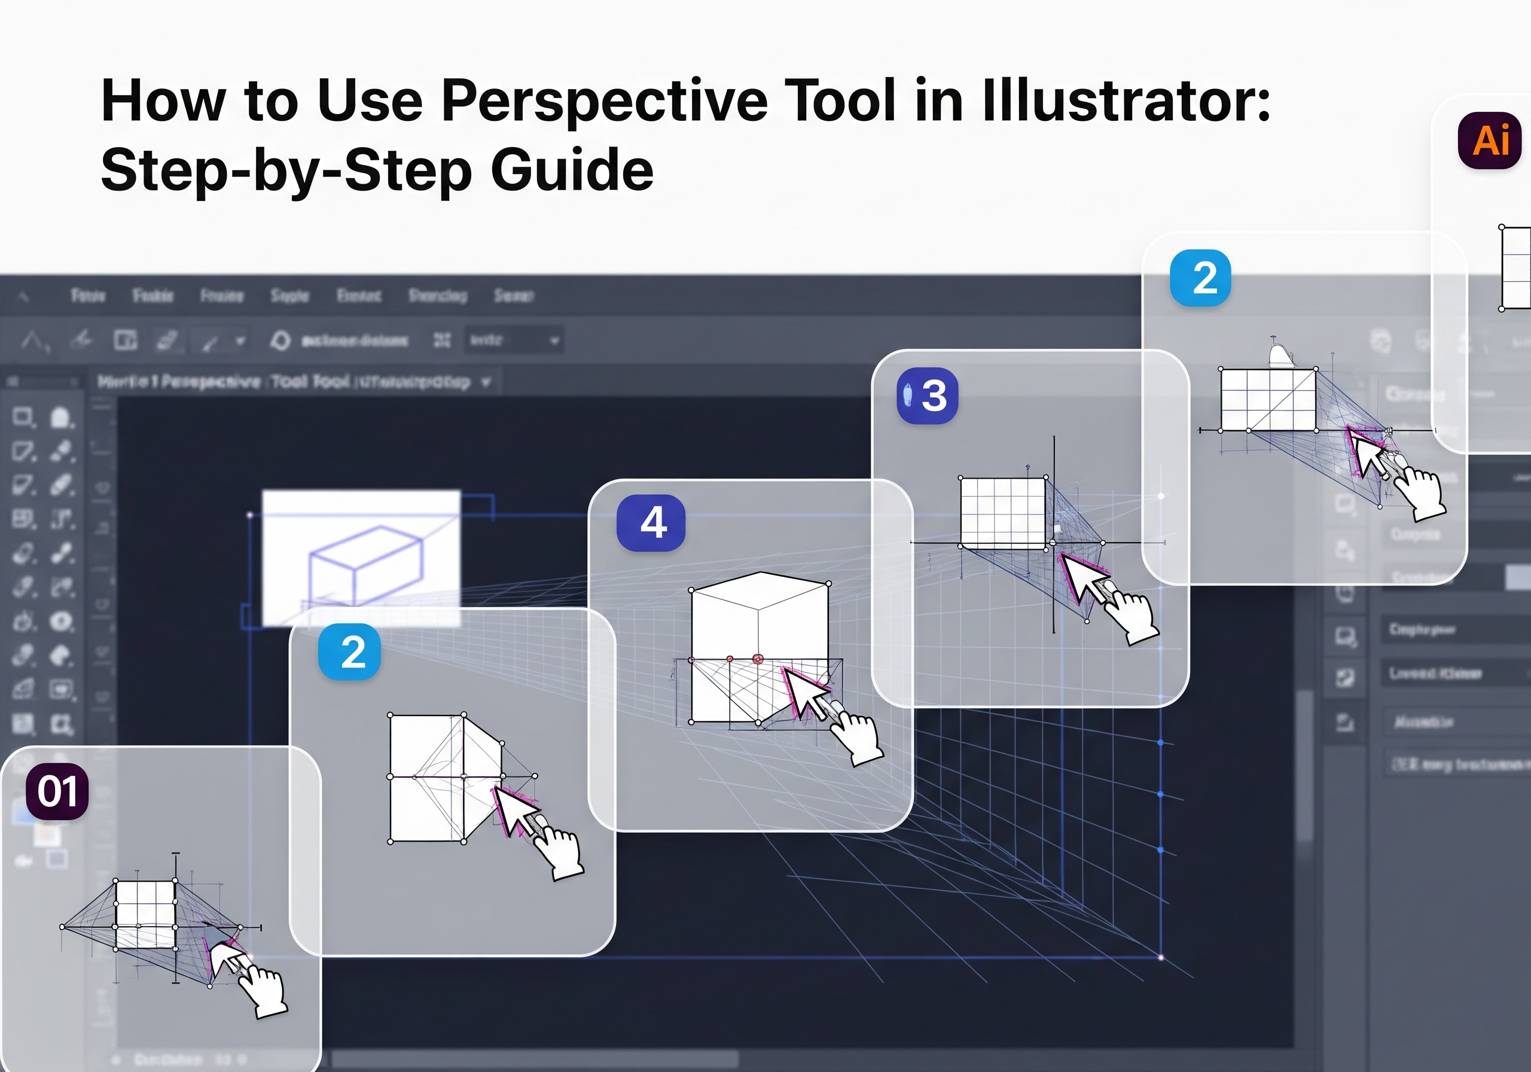The width and height of the screenshot is (1531, 1072).
Task: Click the Adobe Illustrator Ai logo
Action: [1489, 140]
